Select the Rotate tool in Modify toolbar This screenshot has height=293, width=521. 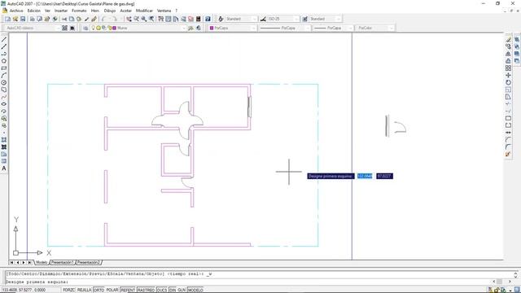[508, 82]
